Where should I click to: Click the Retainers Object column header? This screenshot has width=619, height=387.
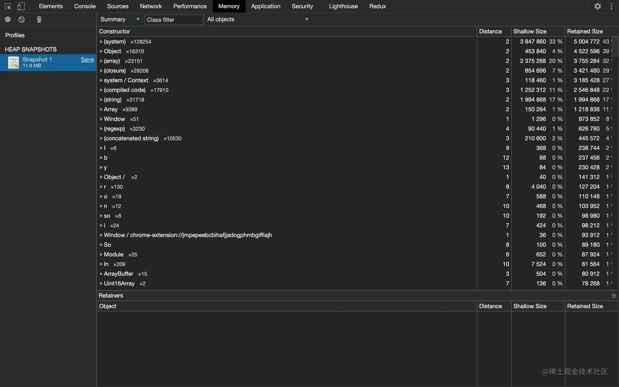287,306
